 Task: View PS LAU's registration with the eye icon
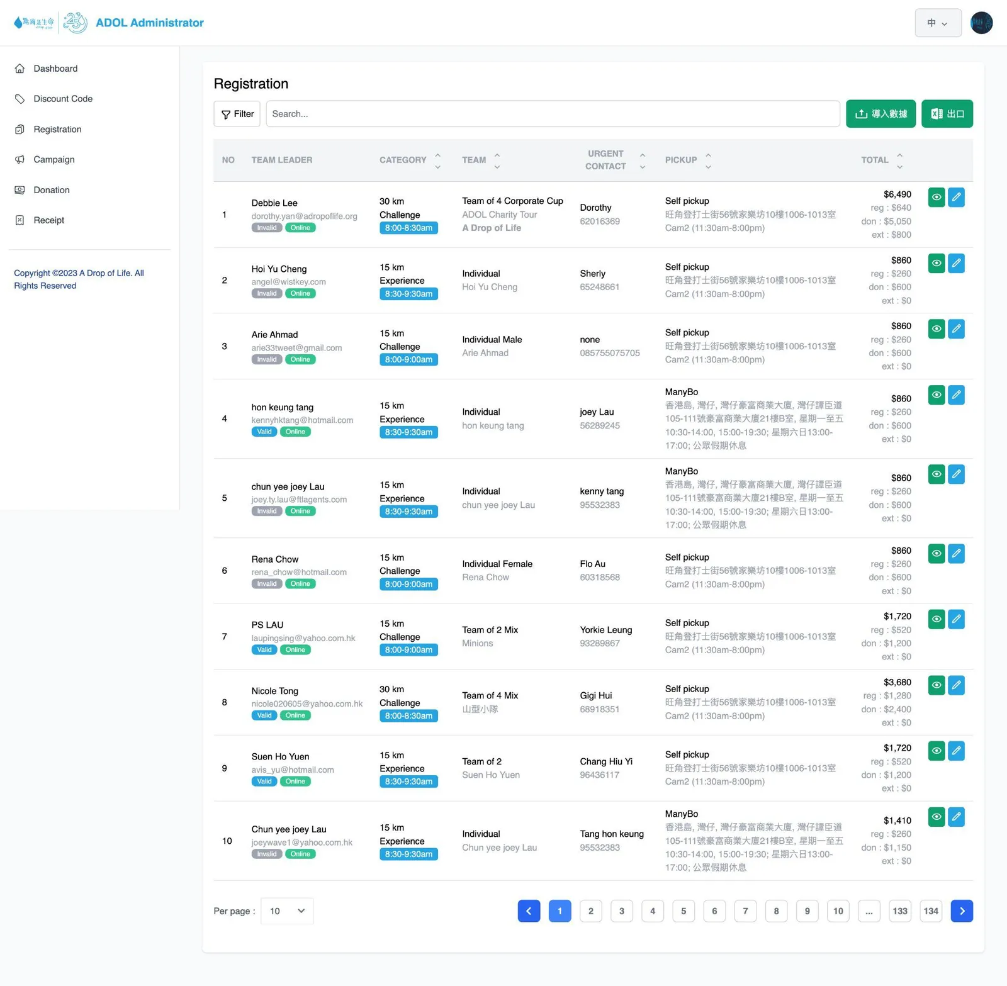coord(937,619)
